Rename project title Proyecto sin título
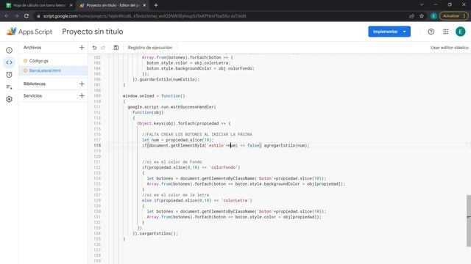 pos(93,32)
